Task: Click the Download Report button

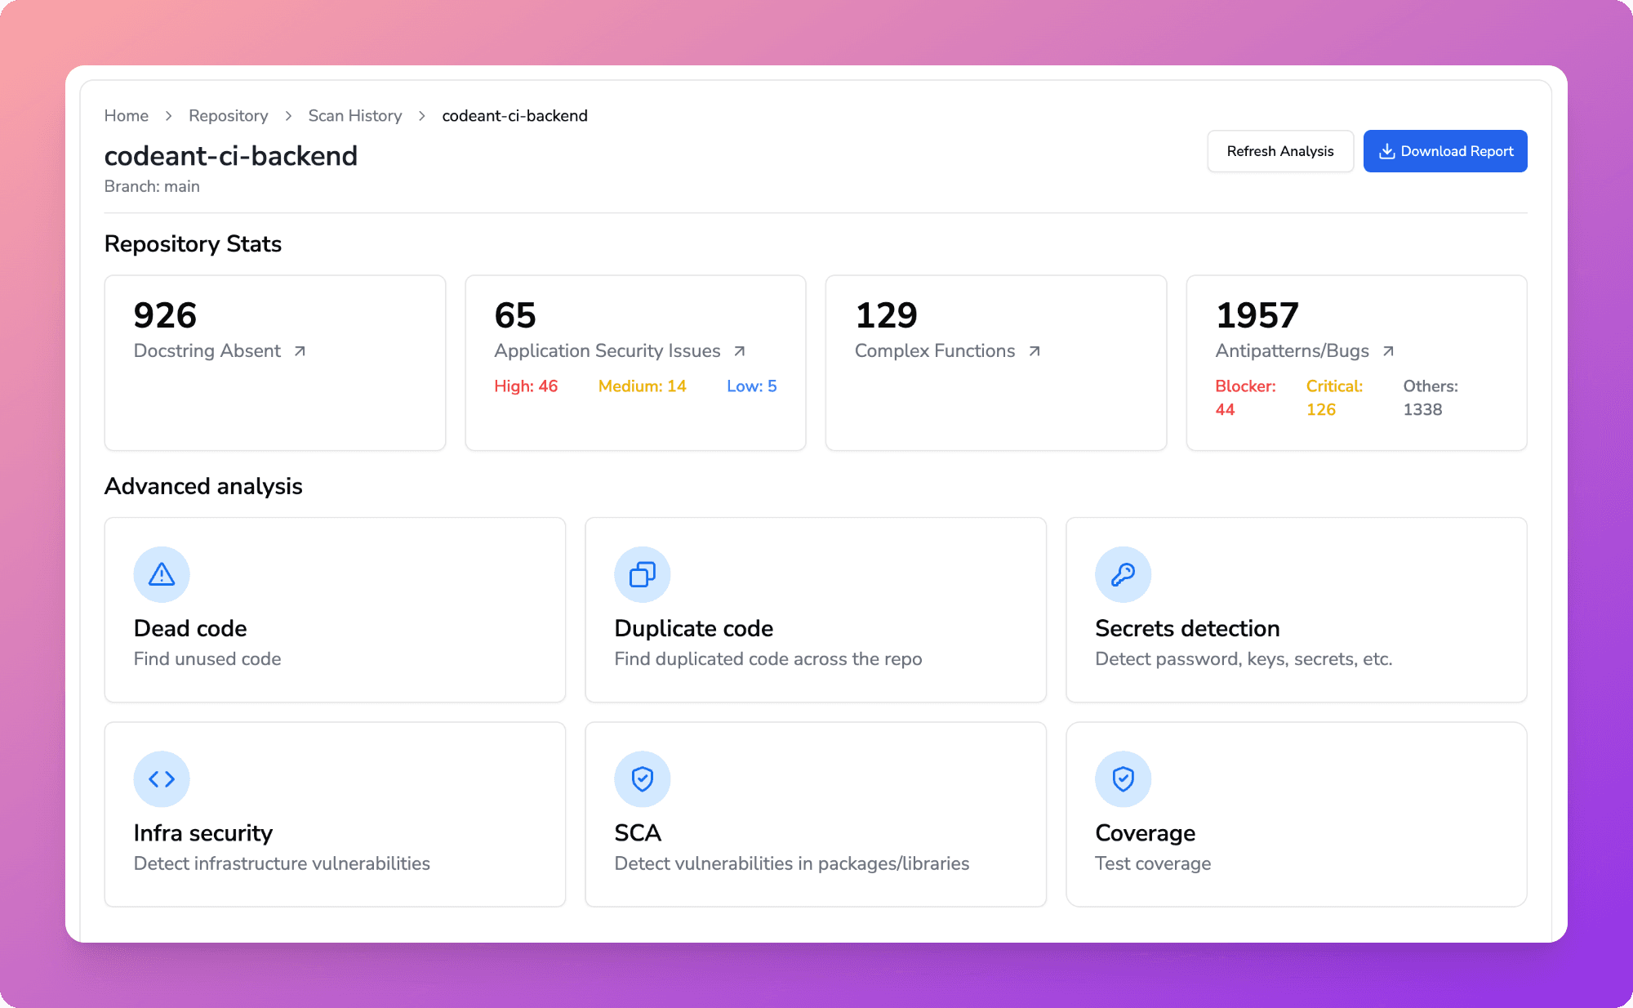Action: (x=1444, y=151)
